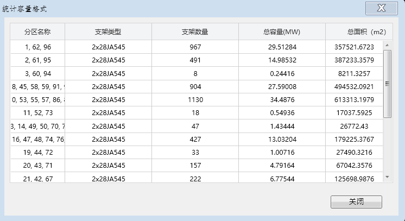Viewport: 405px width, 221px height.
Task: Click the partition cell 3, 60, 94
Action: pos(37,73)
